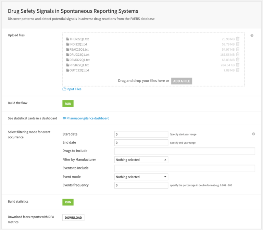The width and height of the screenshot is (263, 230).
Task: Open the Input Files link
Action: [x=74, y=89]
